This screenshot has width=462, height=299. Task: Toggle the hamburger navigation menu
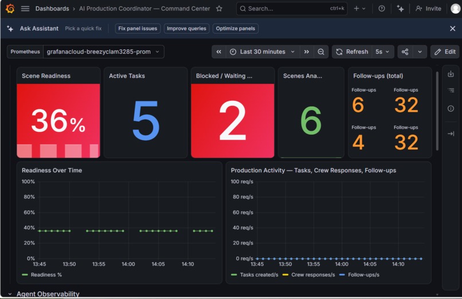pyautogui.click(x=25, y=9)
